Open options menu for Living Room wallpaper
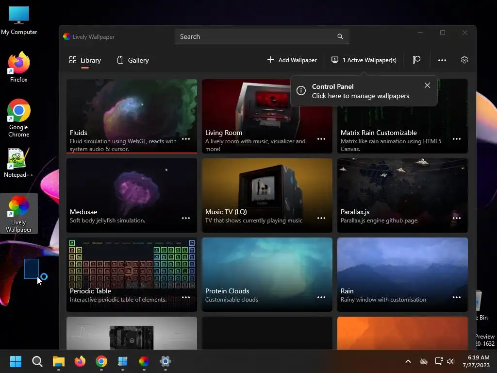The image size is (497, 373). tap(321, 139)
